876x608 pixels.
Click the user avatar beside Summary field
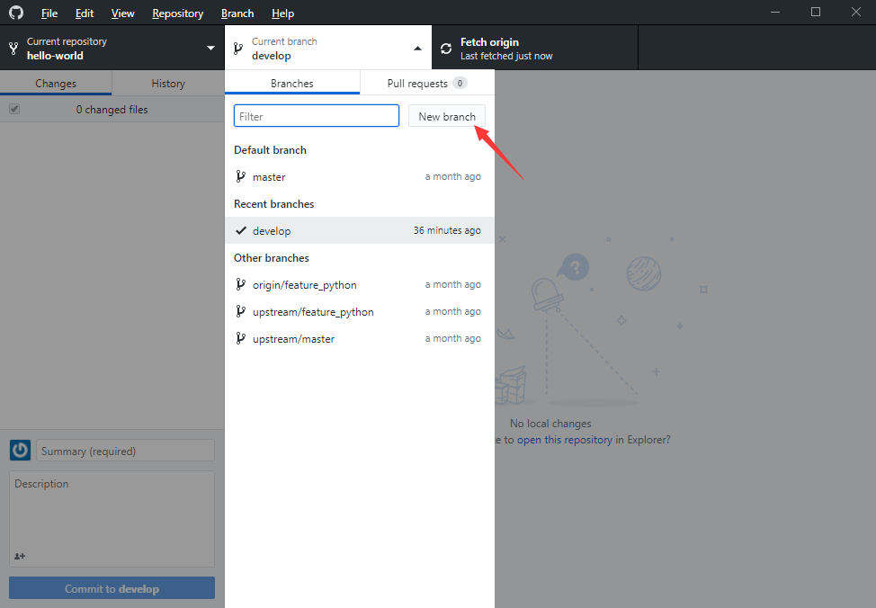[20, 450]
